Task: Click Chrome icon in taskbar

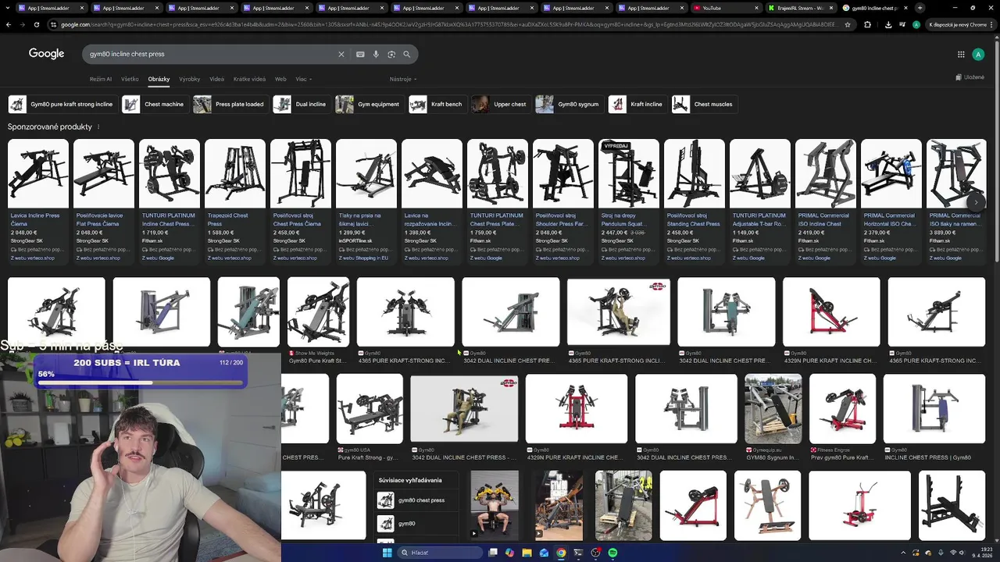Action: click(561, 553)
